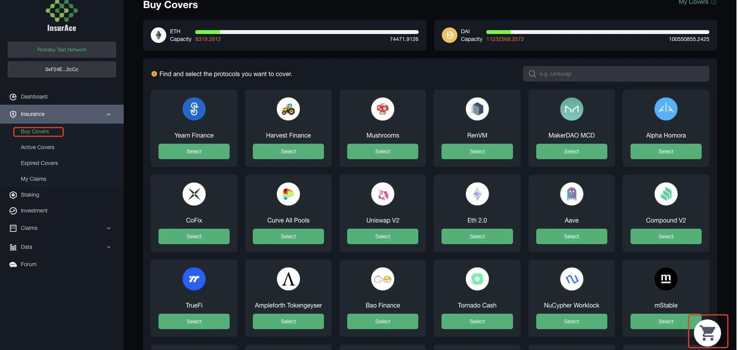This screenshot has height=350, width=738.
Task: Click the ETH capacity value 8319.2812
Action: (x=208, y=39)
